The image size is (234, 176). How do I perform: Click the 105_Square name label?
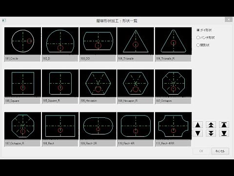coord(22,101)
